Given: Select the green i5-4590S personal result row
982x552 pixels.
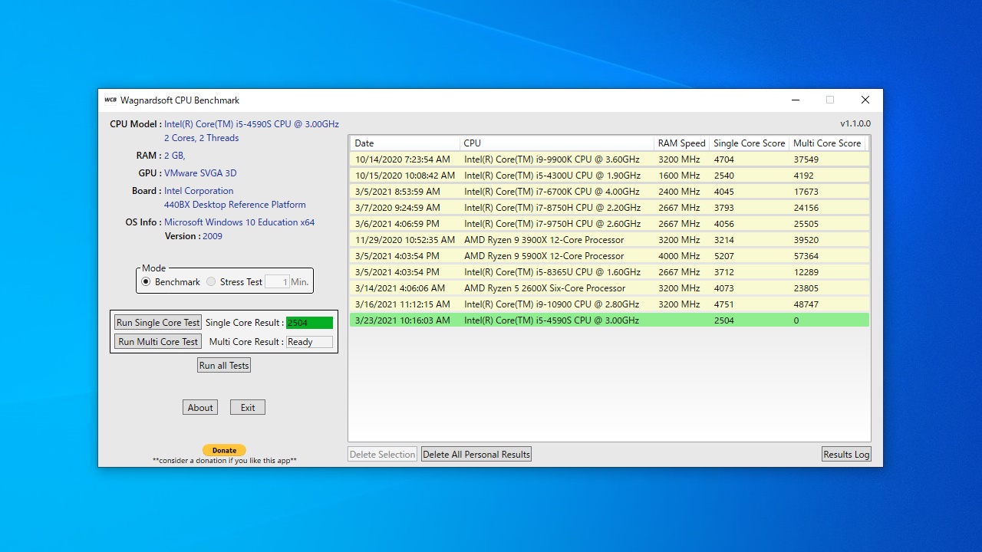Looking at the screenshot, I should click(x=609, y=320).
